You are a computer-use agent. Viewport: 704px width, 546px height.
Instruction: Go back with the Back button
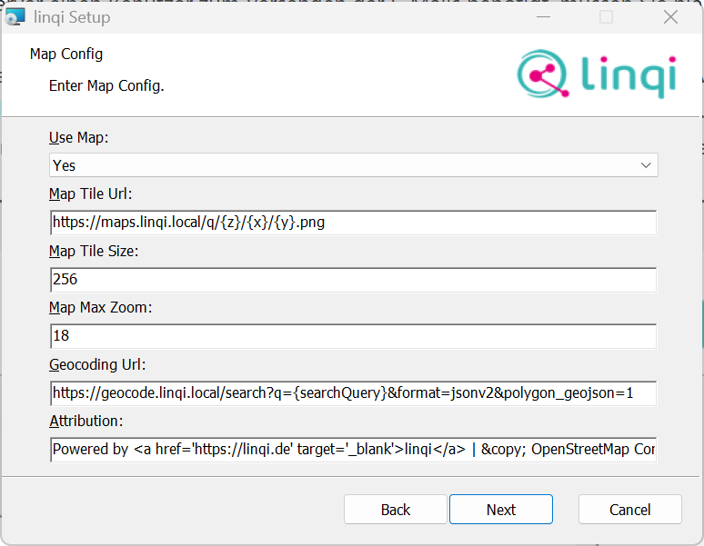point(395,510)
